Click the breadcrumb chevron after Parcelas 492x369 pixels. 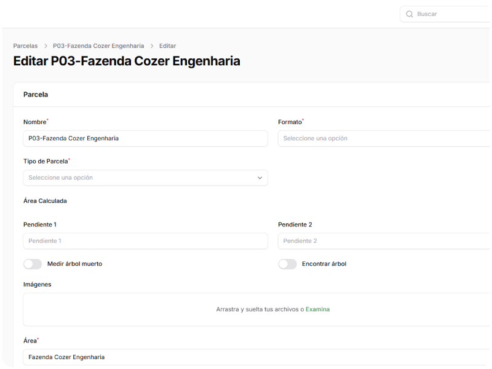coord(46,46)
